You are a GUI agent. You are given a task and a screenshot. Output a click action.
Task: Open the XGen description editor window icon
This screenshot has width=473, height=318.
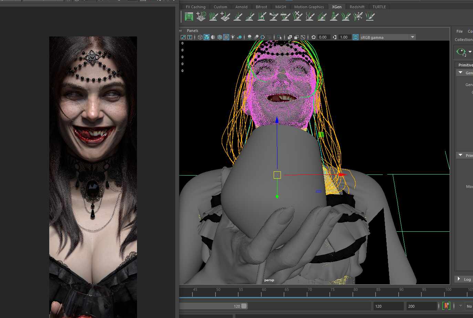coord(189,17)
